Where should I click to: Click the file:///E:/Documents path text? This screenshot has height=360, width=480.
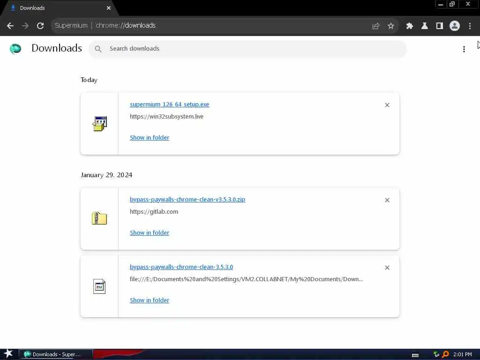[247, 279]
